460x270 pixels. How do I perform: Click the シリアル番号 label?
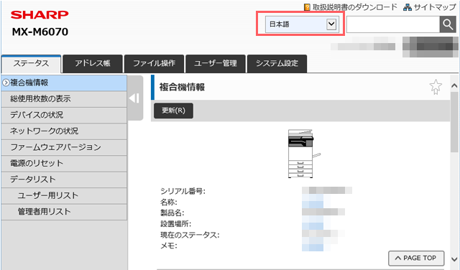[x=183, y=192]
